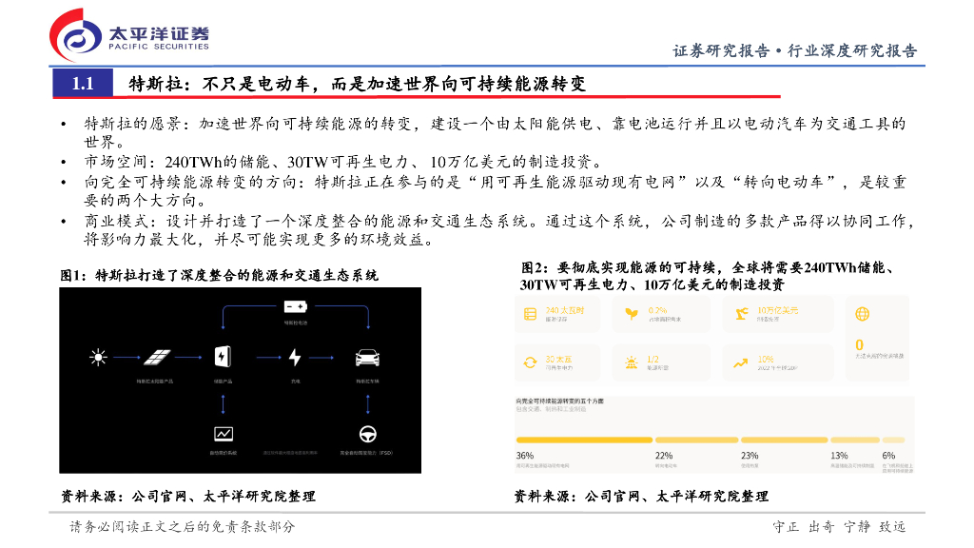This screenshot has width=974, height=548.
Task: Click the '13%' percentage label
Action: 839,456
